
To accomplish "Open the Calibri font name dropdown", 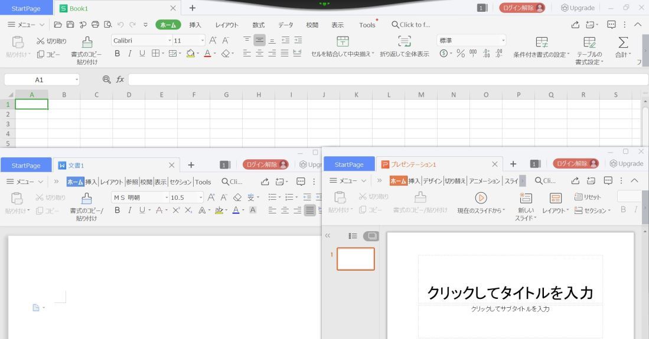I will pyautogui.click(x=169, y=41).
